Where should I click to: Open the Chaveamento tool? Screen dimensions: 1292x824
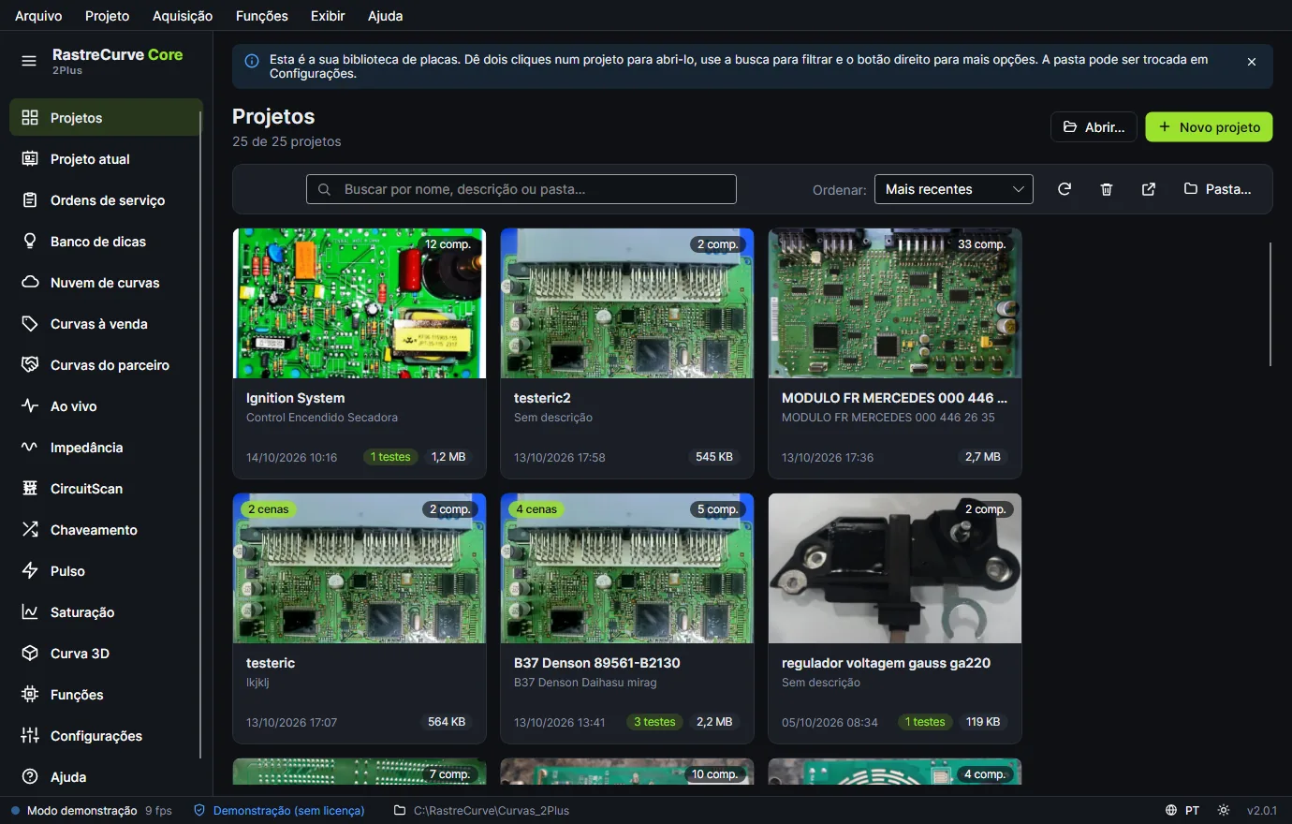[x=106, y=530]
